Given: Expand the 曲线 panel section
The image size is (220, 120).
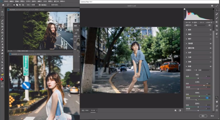Looking at the screenshot, I should tap(190, 34).
